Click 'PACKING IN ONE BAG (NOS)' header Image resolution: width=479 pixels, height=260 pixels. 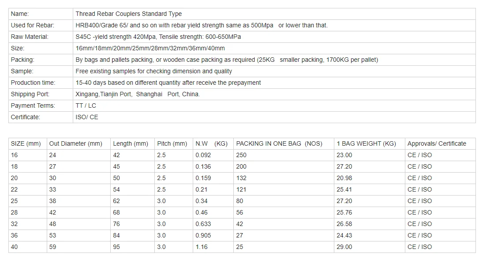[x=284, y=143]
